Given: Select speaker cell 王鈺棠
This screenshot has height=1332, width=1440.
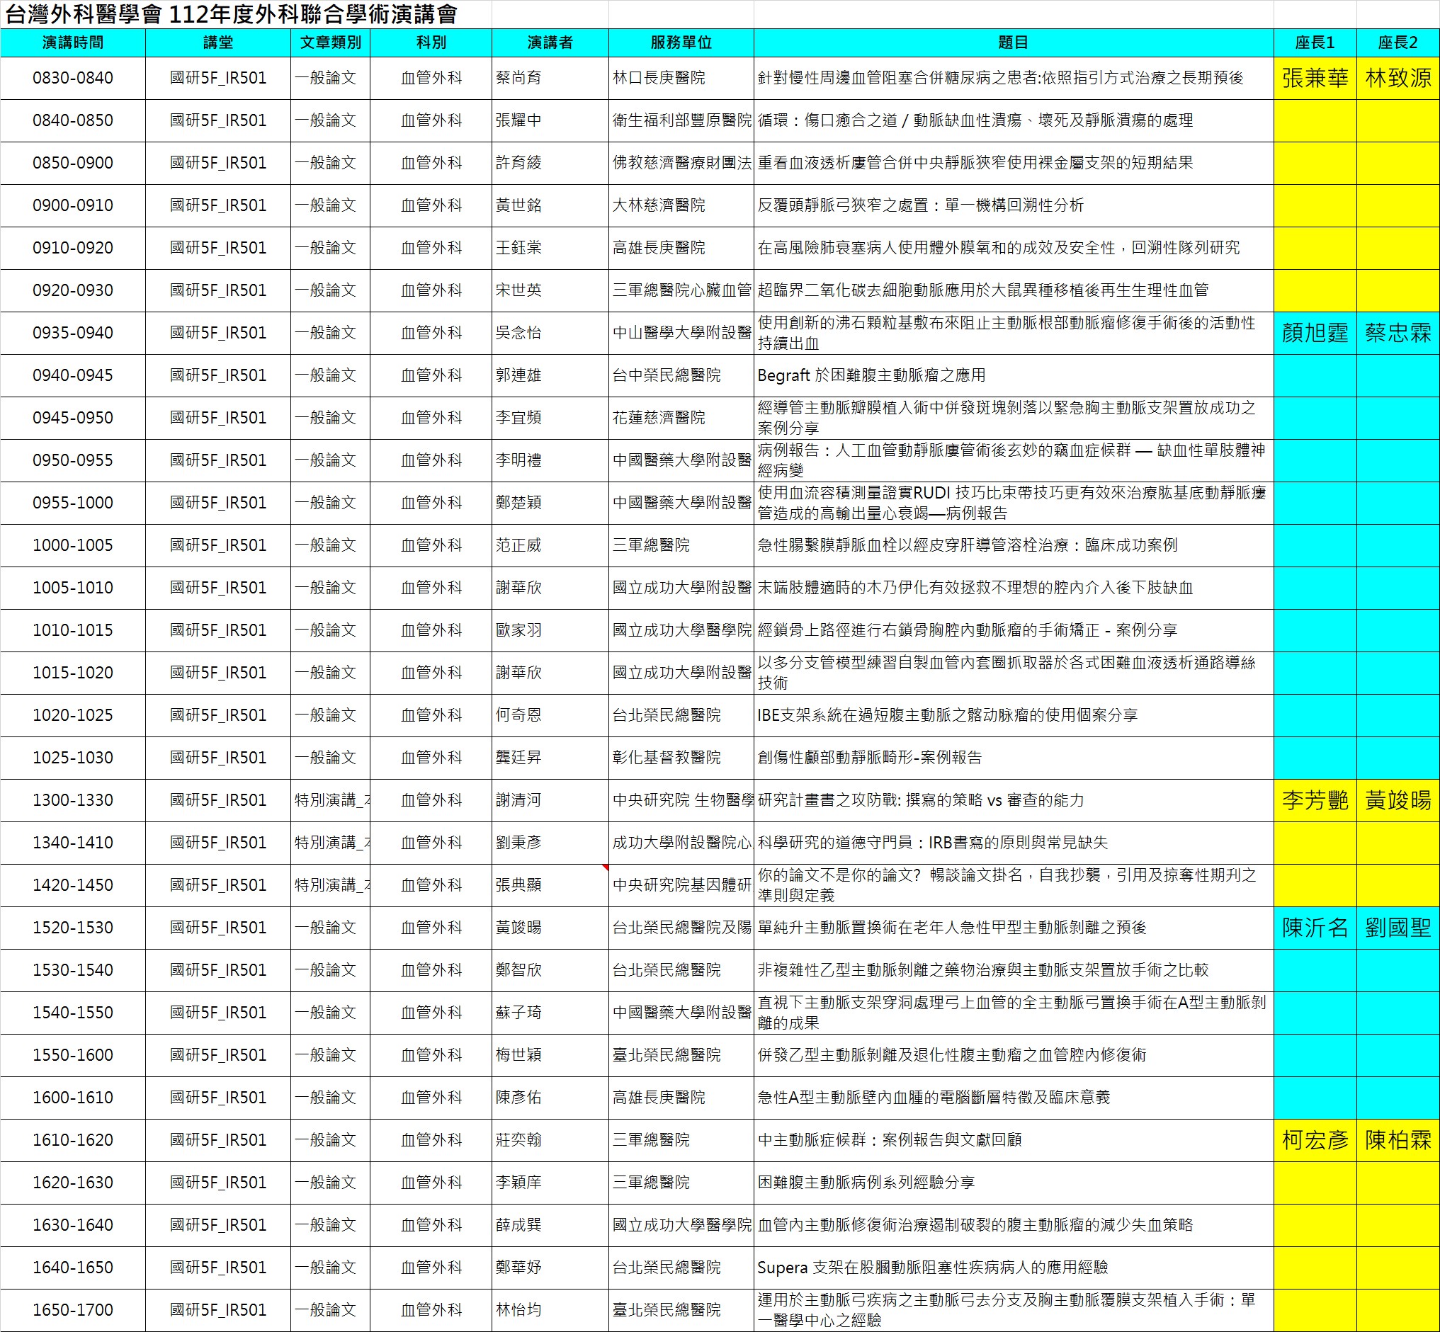Looking at the screenshot, I should pyautogui.click(x=550, y=248).
